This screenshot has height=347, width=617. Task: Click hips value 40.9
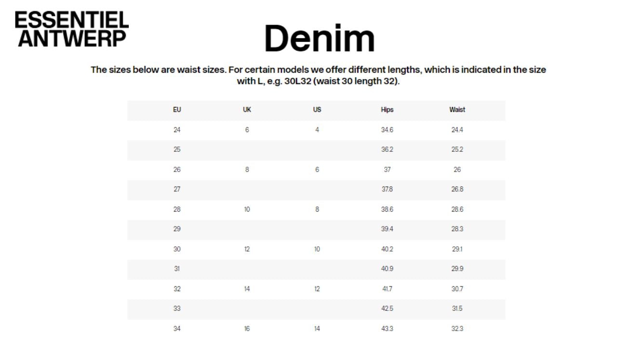[x=387, y=269]
